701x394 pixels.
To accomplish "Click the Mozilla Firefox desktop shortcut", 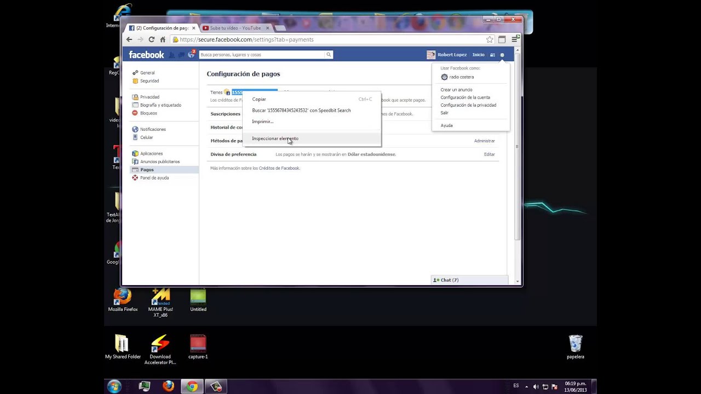I will 123,300.
